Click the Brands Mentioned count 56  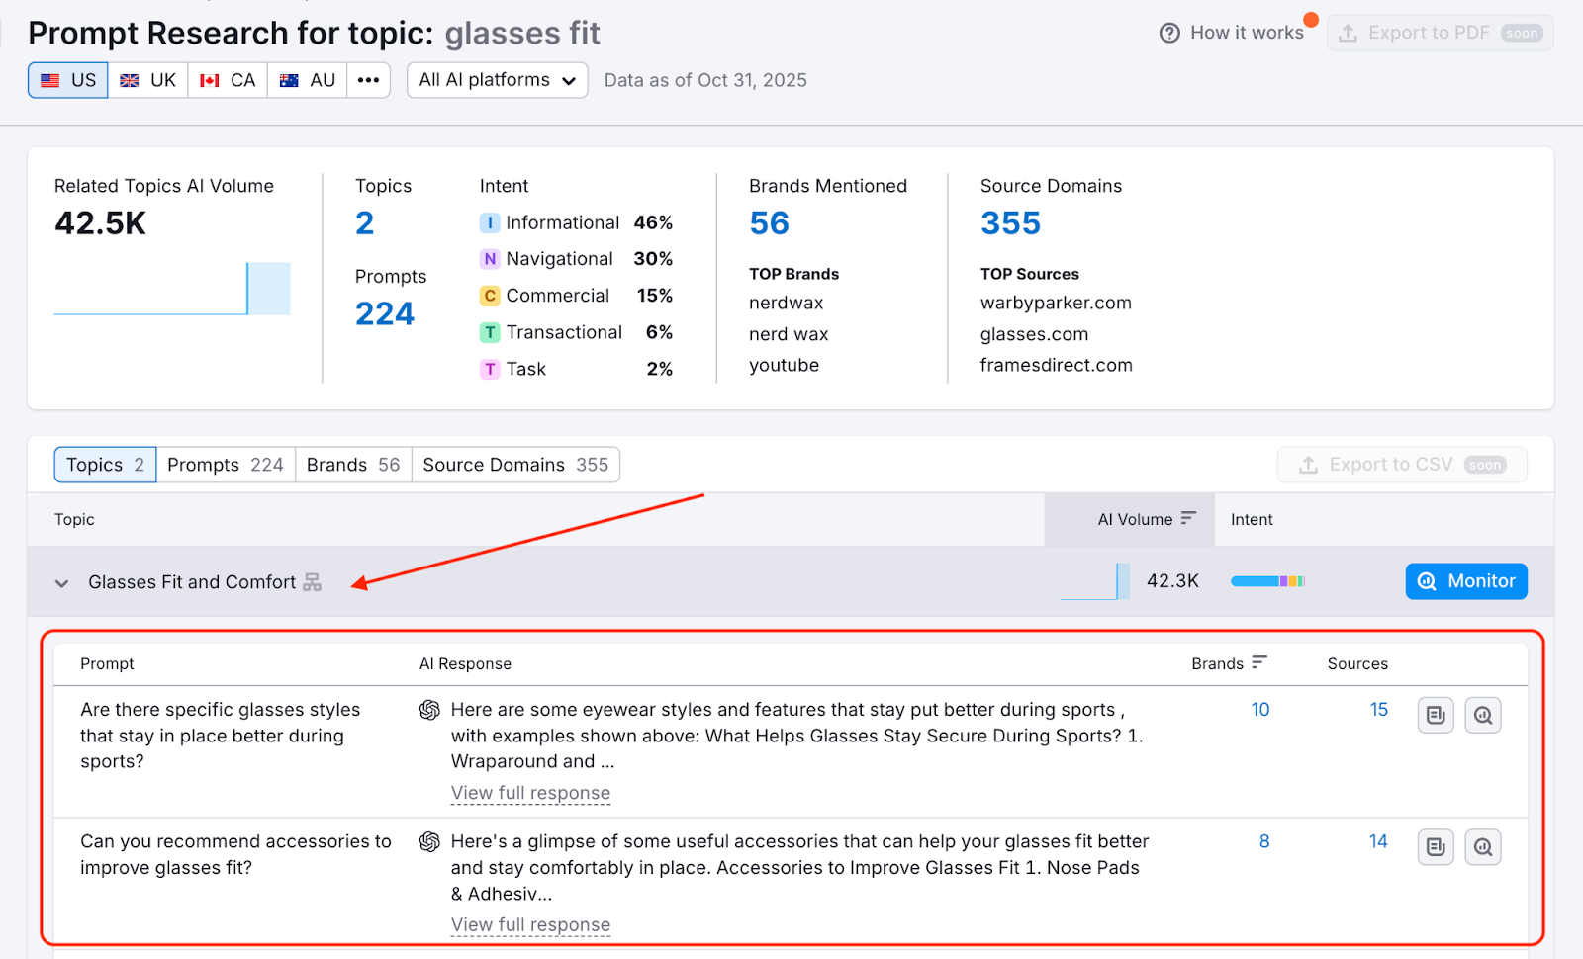769,223
